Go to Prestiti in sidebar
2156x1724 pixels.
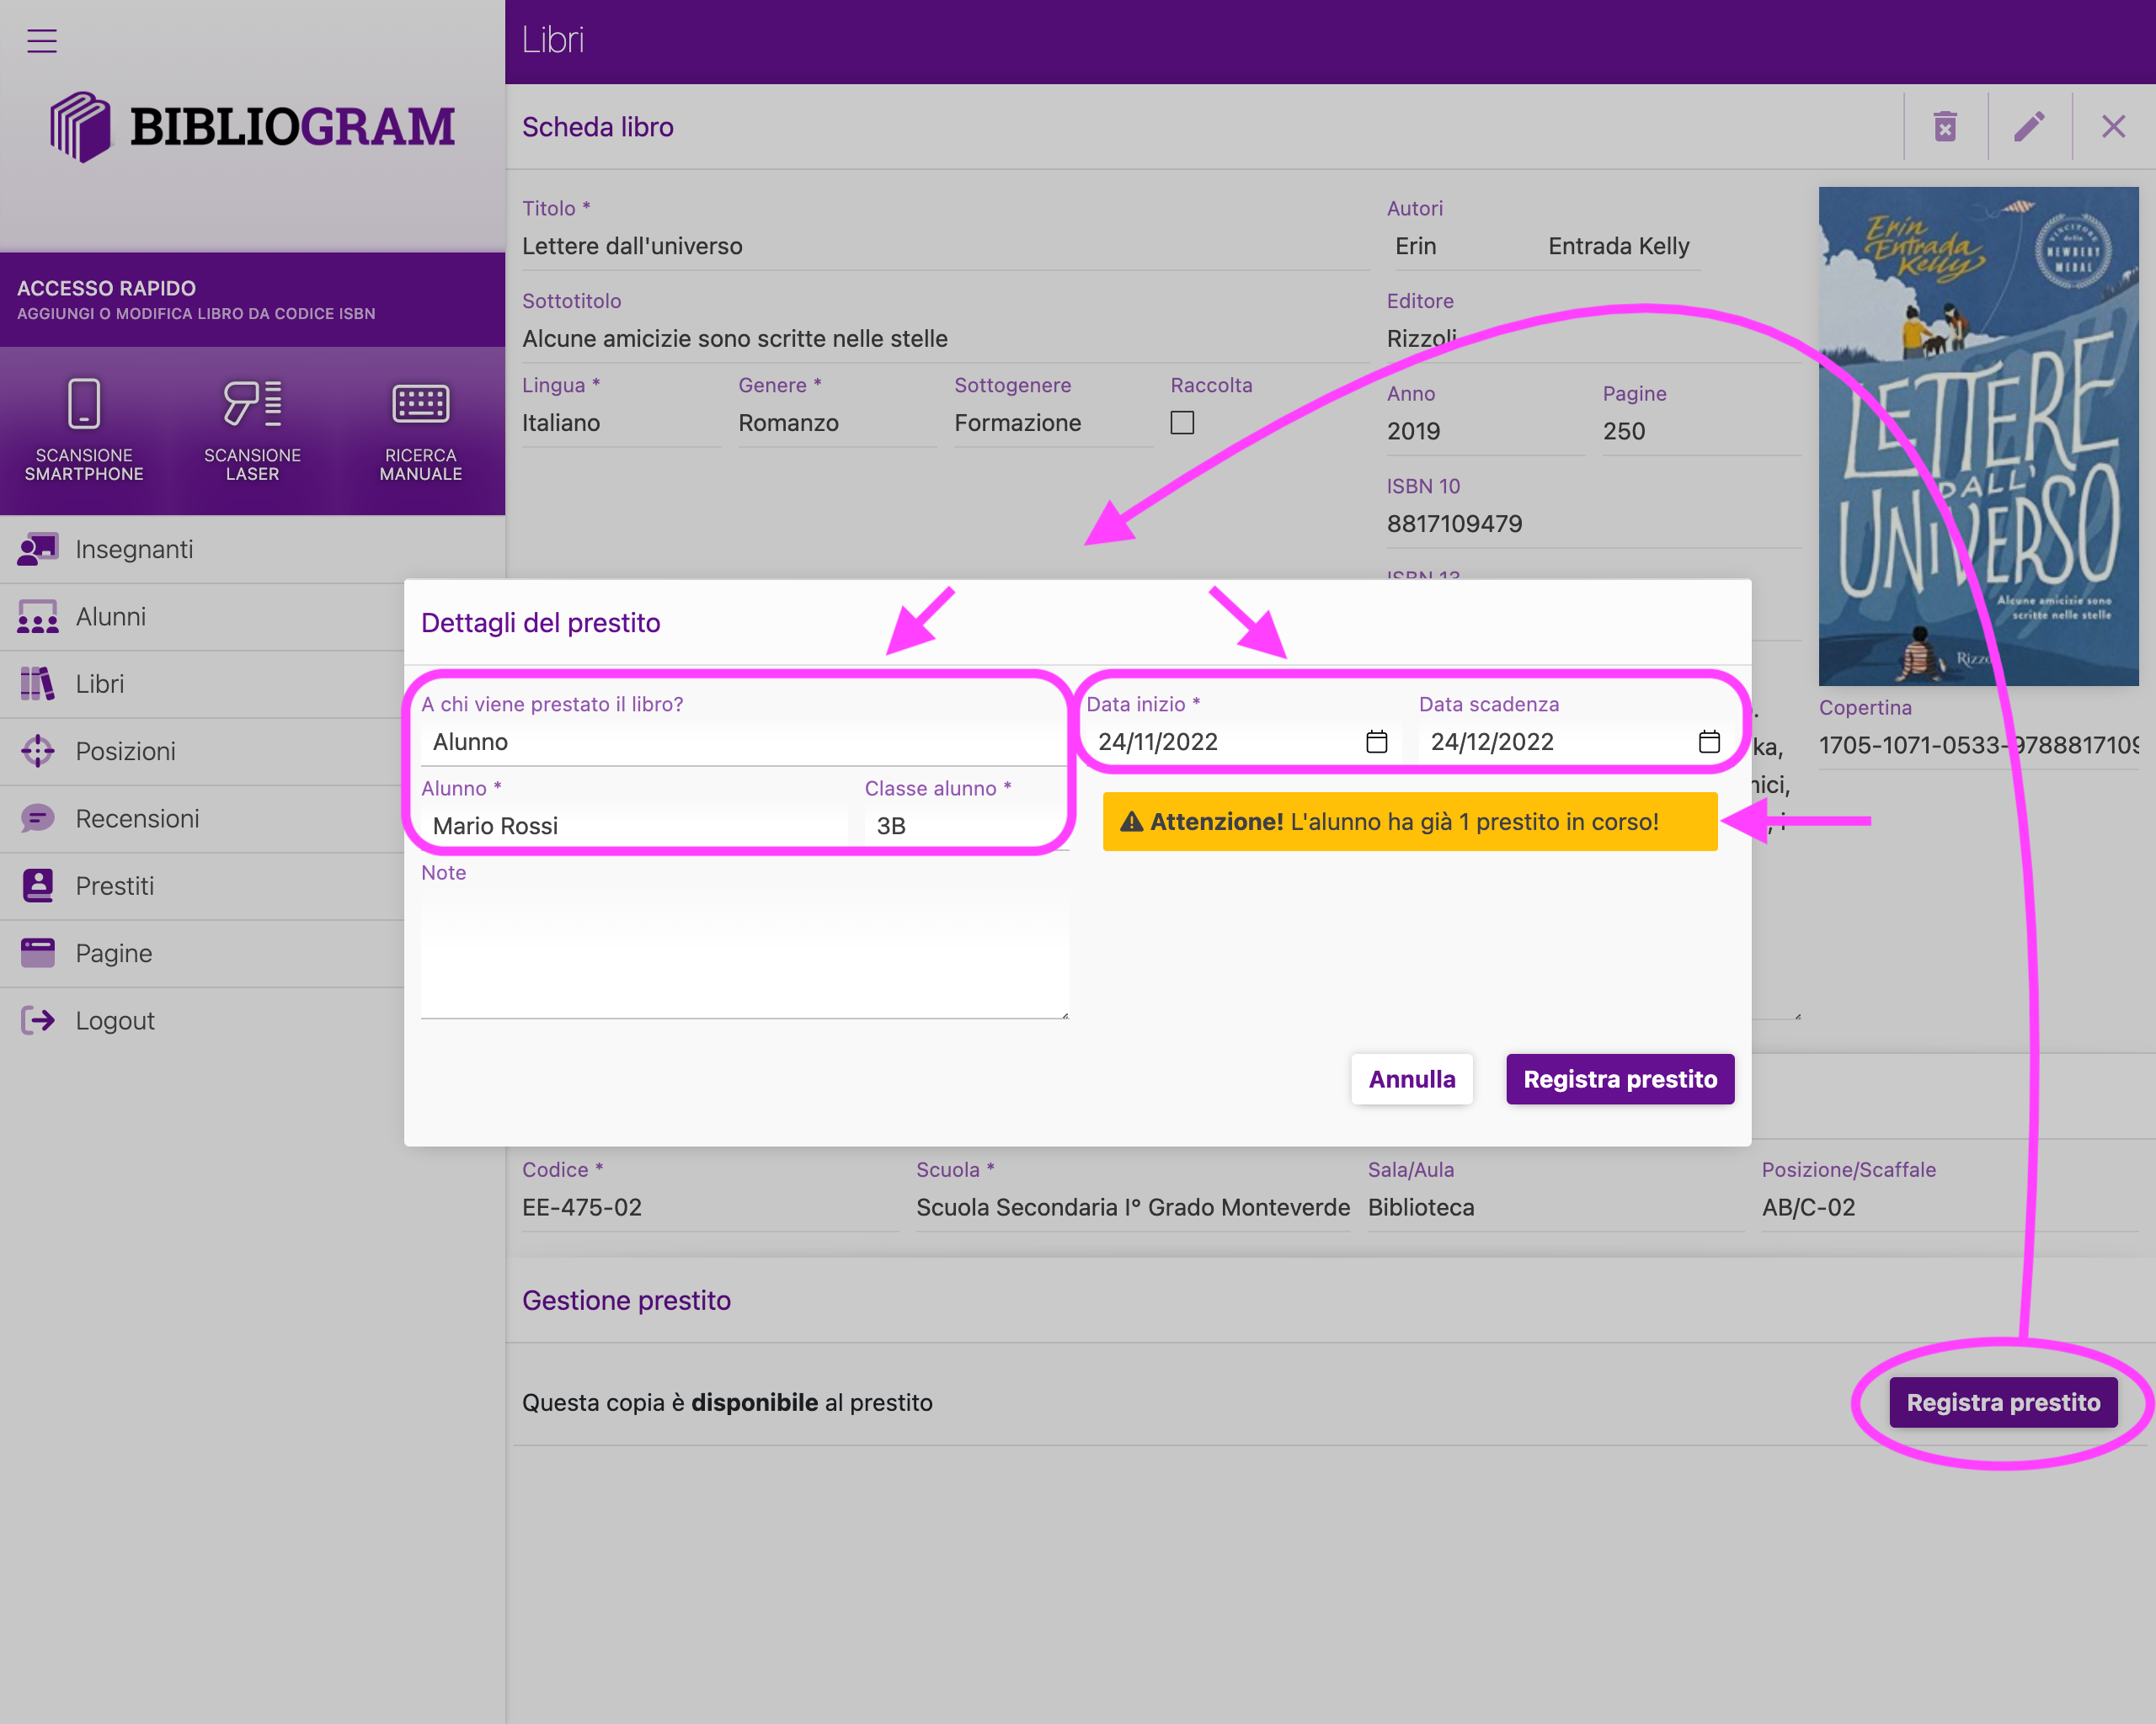pos(114,886)
